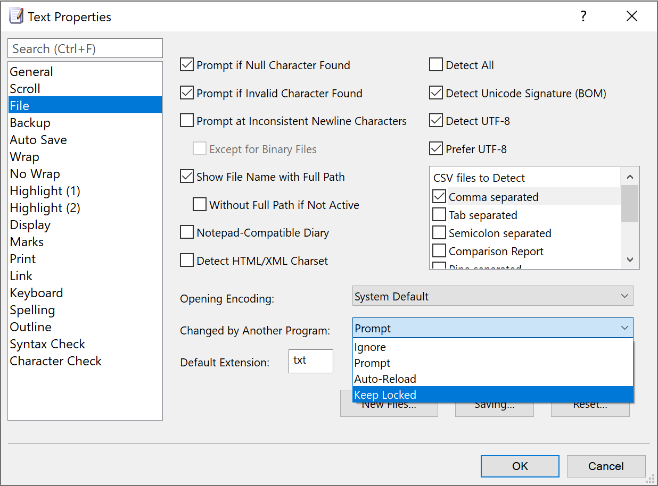Viewport: 658px width, 486px height.
Task: Select Display in the category list
Action: pos(85,225)
